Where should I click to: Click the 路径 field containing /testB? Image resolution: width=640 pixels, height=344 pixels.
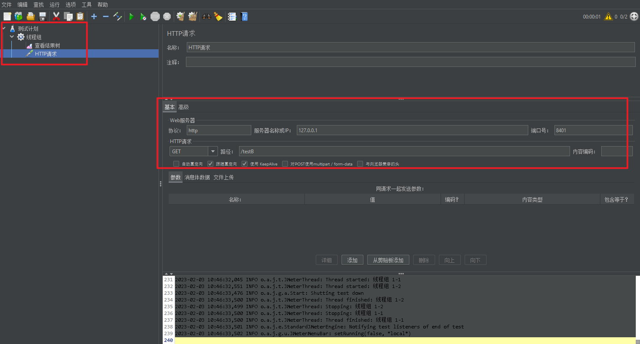(x=404, y=151)
